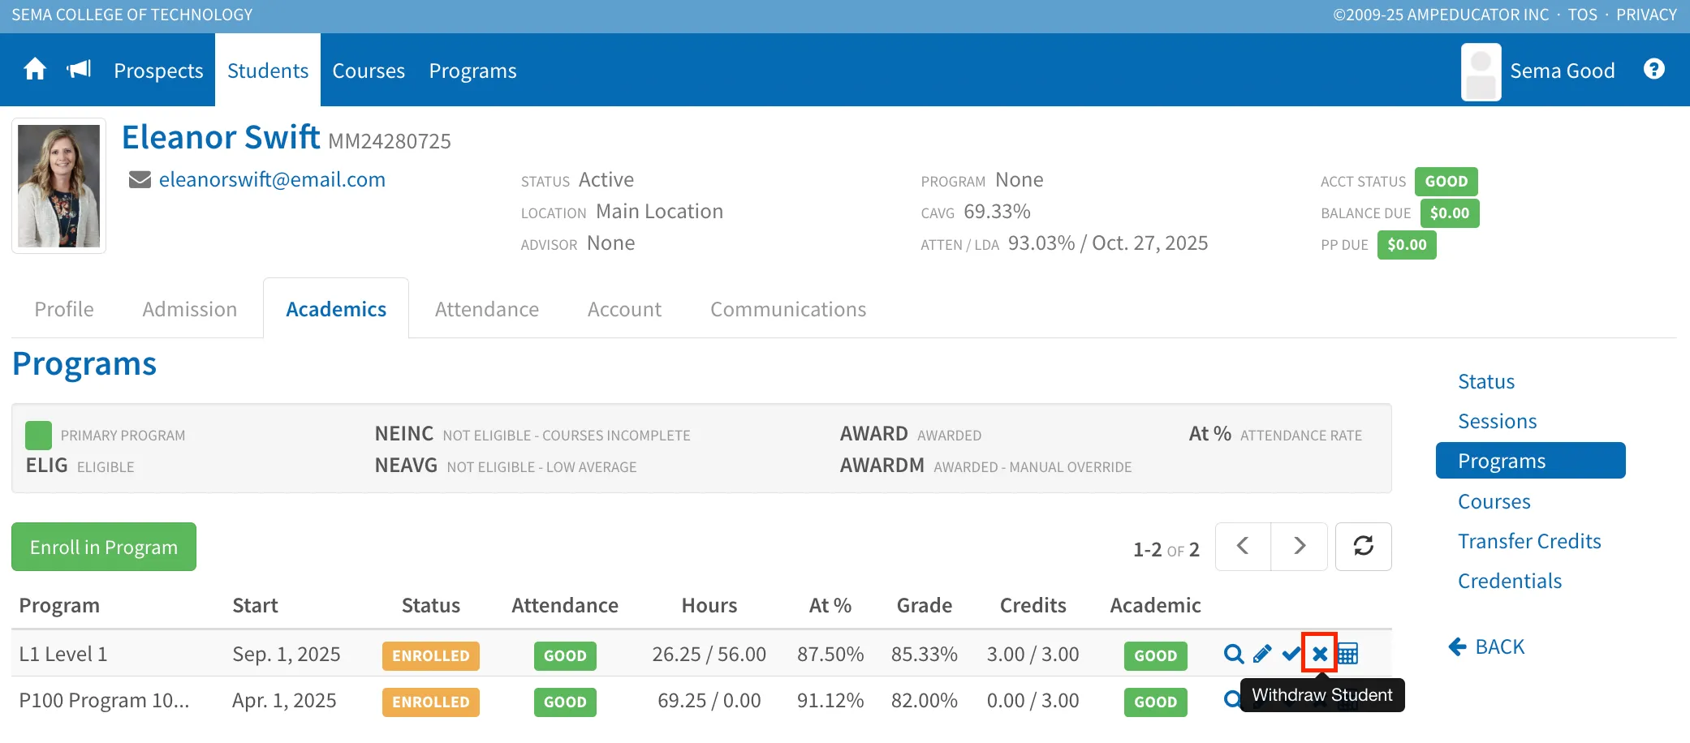Go to next page of programs
The width and height of the screenshot is (1690, 743).
(x=1300, y=547)
